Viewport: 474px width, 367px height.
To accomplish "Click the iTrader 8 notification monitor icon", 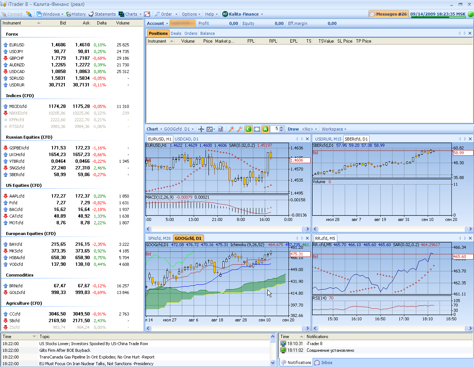I will pos(283,344).
